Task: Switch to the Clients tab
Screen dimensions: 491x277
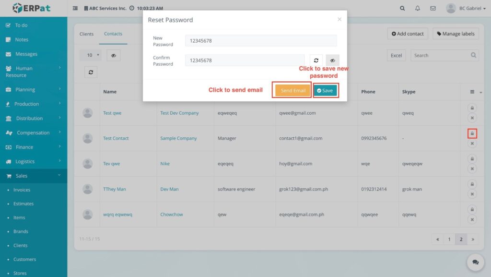Action: pos(87,34)
